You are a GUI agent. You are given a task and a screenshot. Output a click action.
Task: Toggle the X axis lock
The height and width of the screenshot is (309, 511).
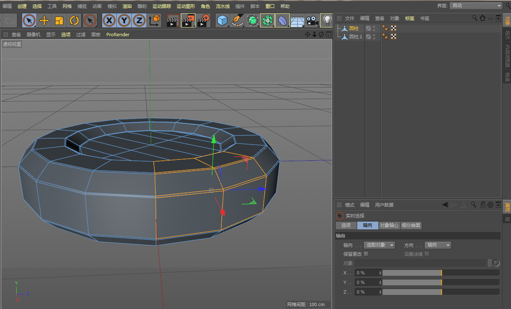[109, 20]
